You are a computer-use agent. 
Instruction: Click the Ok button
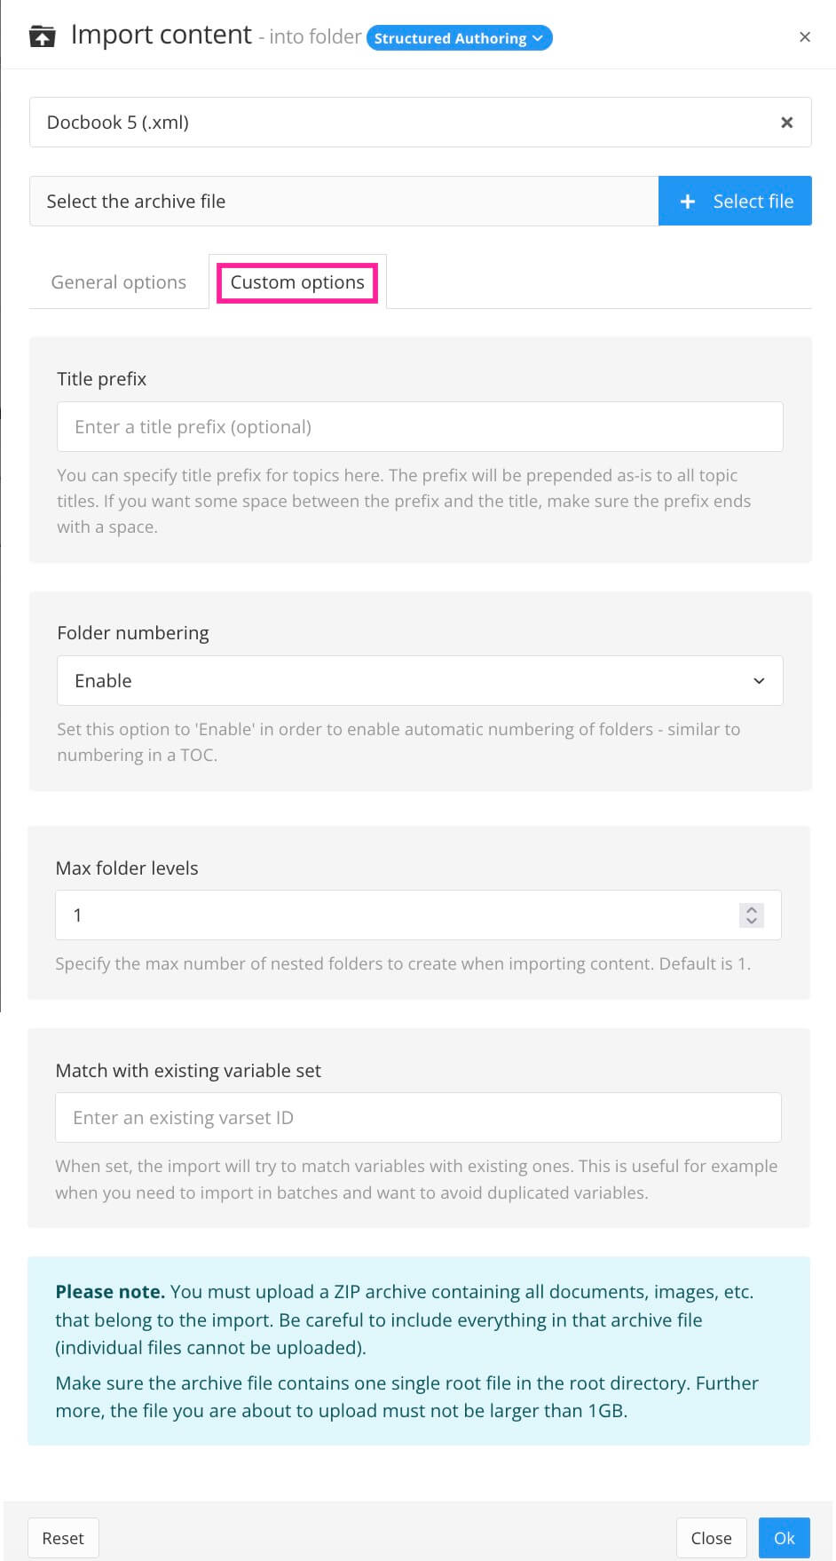[x=784, y=1538]
